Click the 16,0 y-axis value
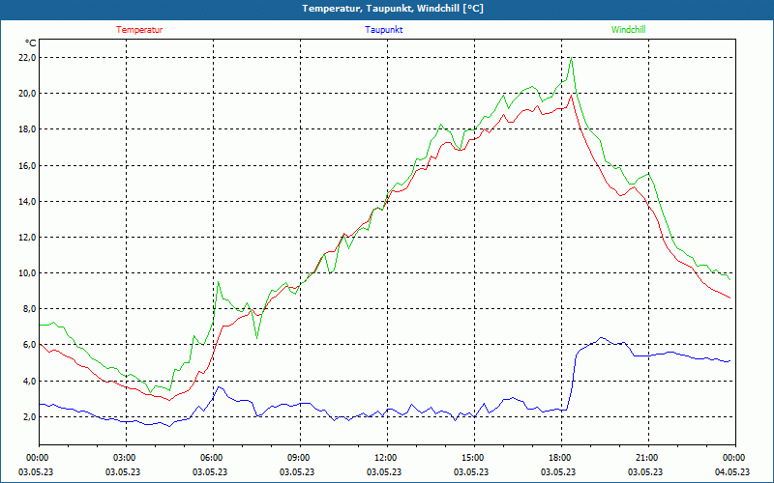The width and height of the screenshot is (774, 483). (x=28, y=165)
